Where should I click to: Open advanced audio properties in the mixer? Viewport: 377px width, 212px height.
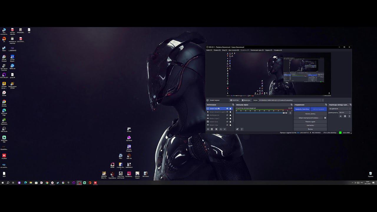pos(238,129)
